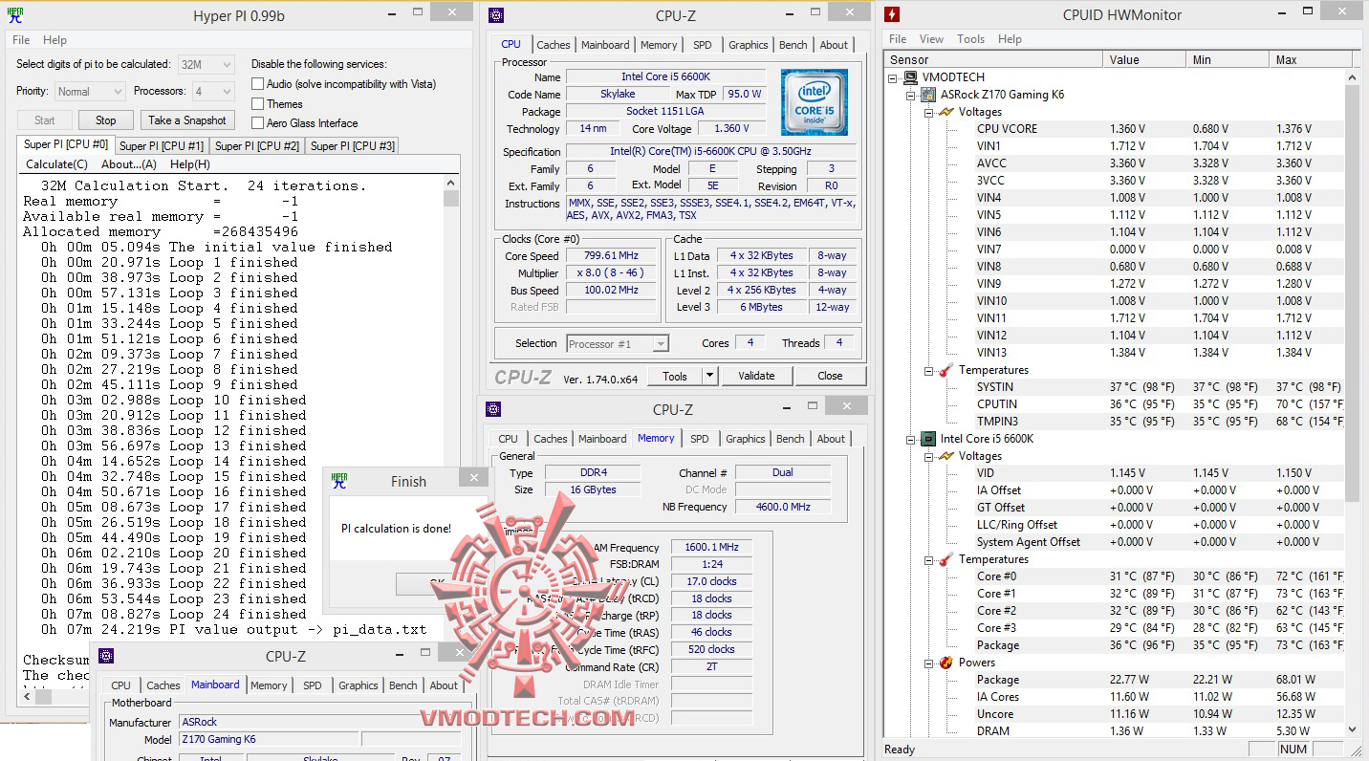Click the icon in the Finish dialog title bar

point(337,481)
